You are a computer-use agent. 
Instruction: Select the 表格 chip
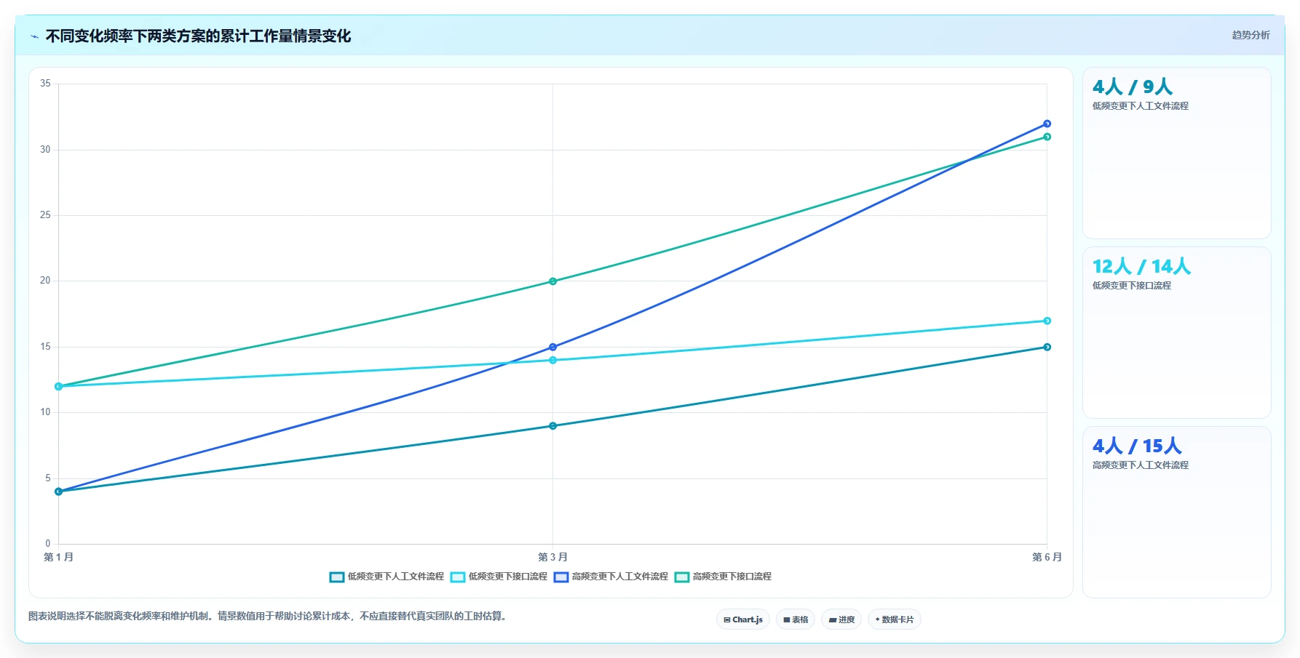click(796, 619)
